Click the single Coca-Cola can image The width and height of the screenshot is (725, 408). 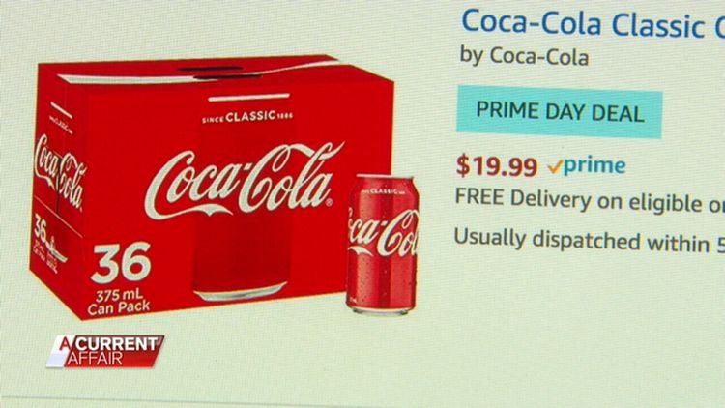pyautogui.click(x=382, y=245)
